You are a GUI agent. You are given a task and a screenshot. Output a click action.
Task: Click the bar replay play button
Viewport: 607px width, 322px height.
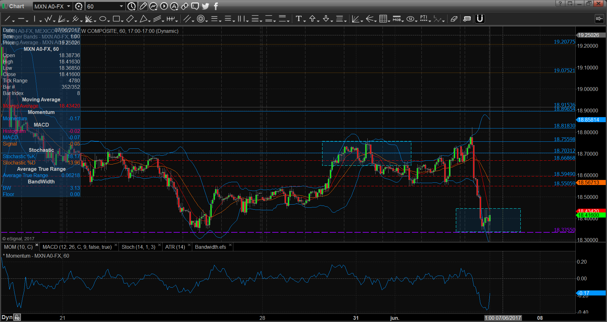(164, 6)
